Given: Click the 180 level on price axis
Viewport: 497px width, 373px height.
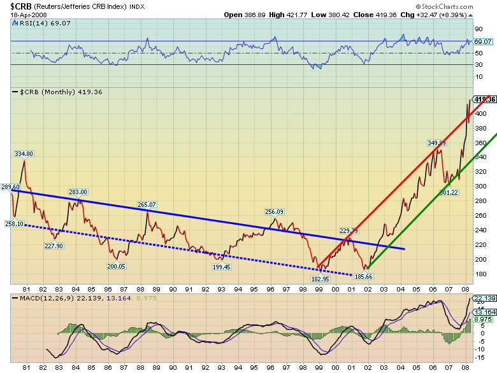Looking at the screenshot, I should pyautogui.click(x=480, y=274).
